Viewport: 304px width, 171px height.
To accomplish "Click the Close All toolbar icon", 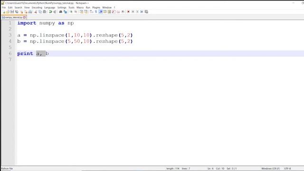I will [x=26, y=12].
